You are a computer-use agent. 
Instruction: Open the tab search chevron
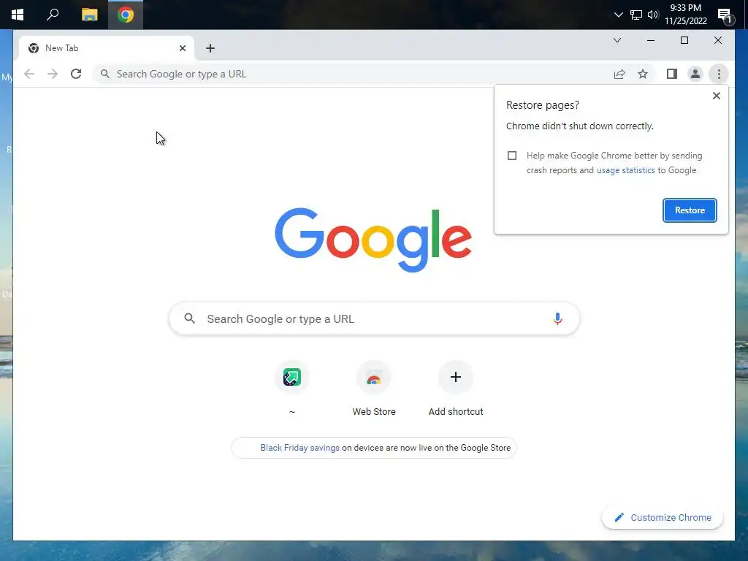point(617,40)
